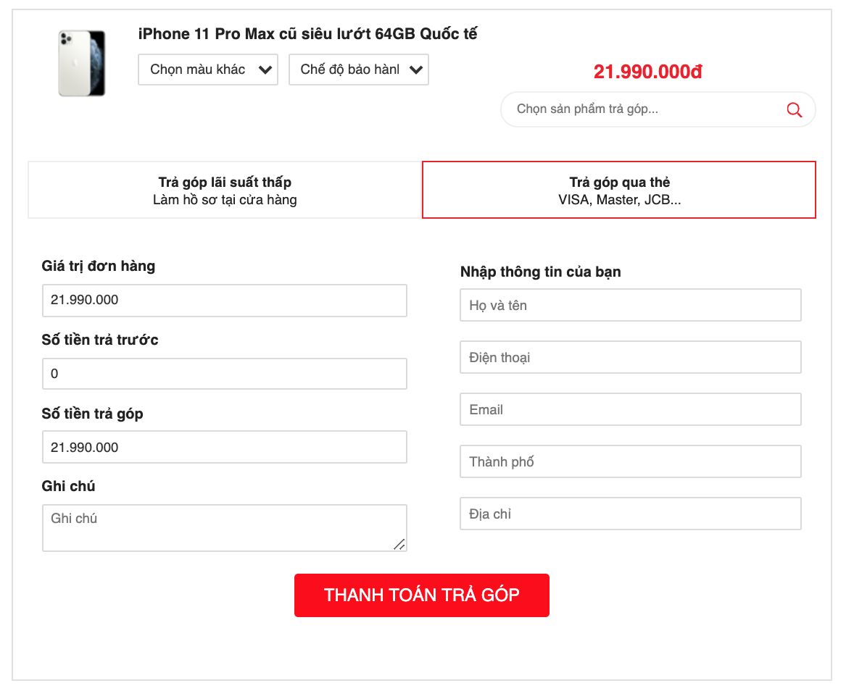Click the iPhone 11 Pro Max thumbnail

click(x=82, y=63)
